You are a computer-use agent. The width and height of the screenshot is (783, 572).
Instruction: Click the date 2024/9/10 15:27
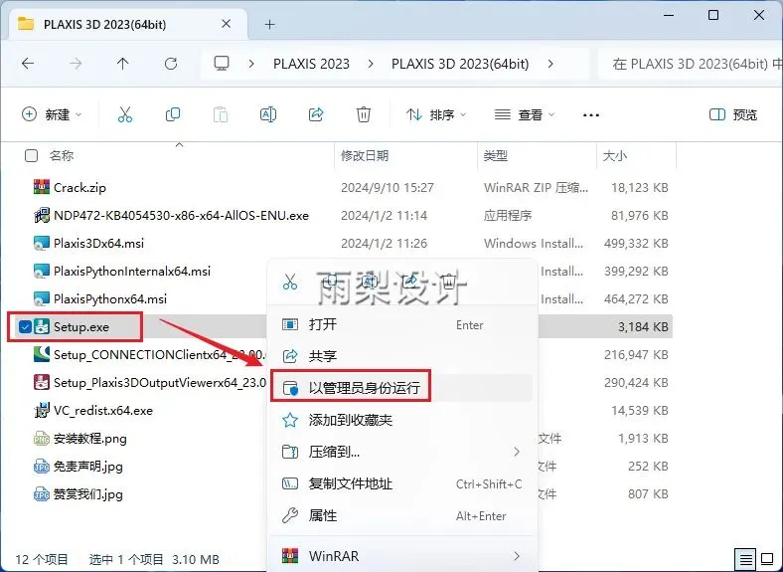click(x=388, y=187)
